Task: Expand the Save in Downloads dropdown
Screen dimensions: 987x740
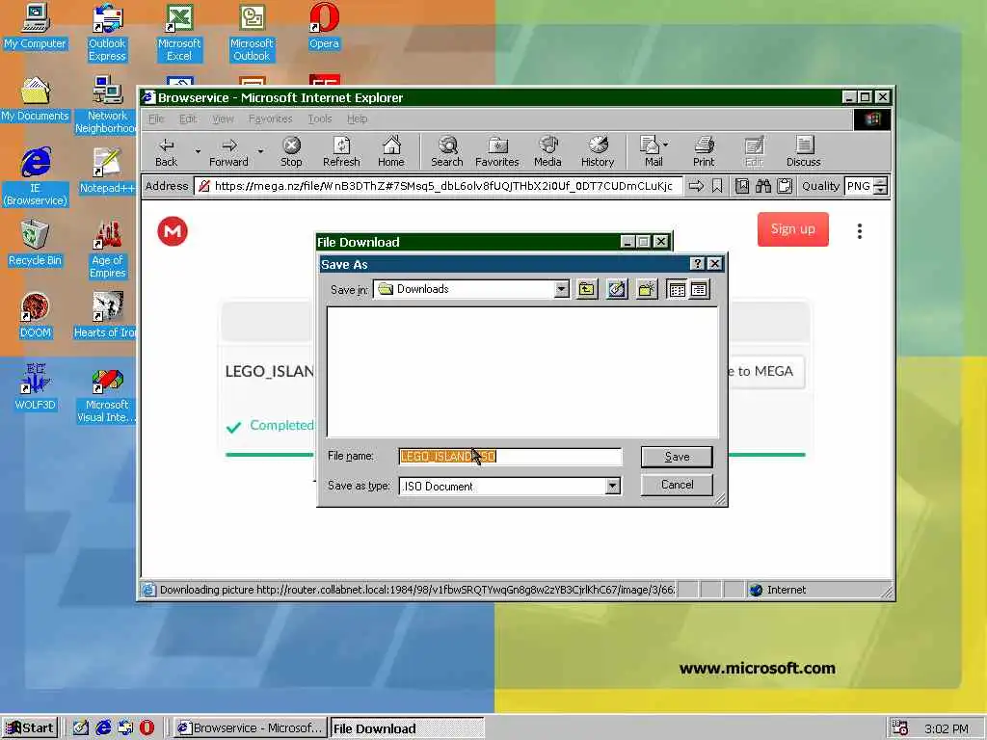Action: 562,289
